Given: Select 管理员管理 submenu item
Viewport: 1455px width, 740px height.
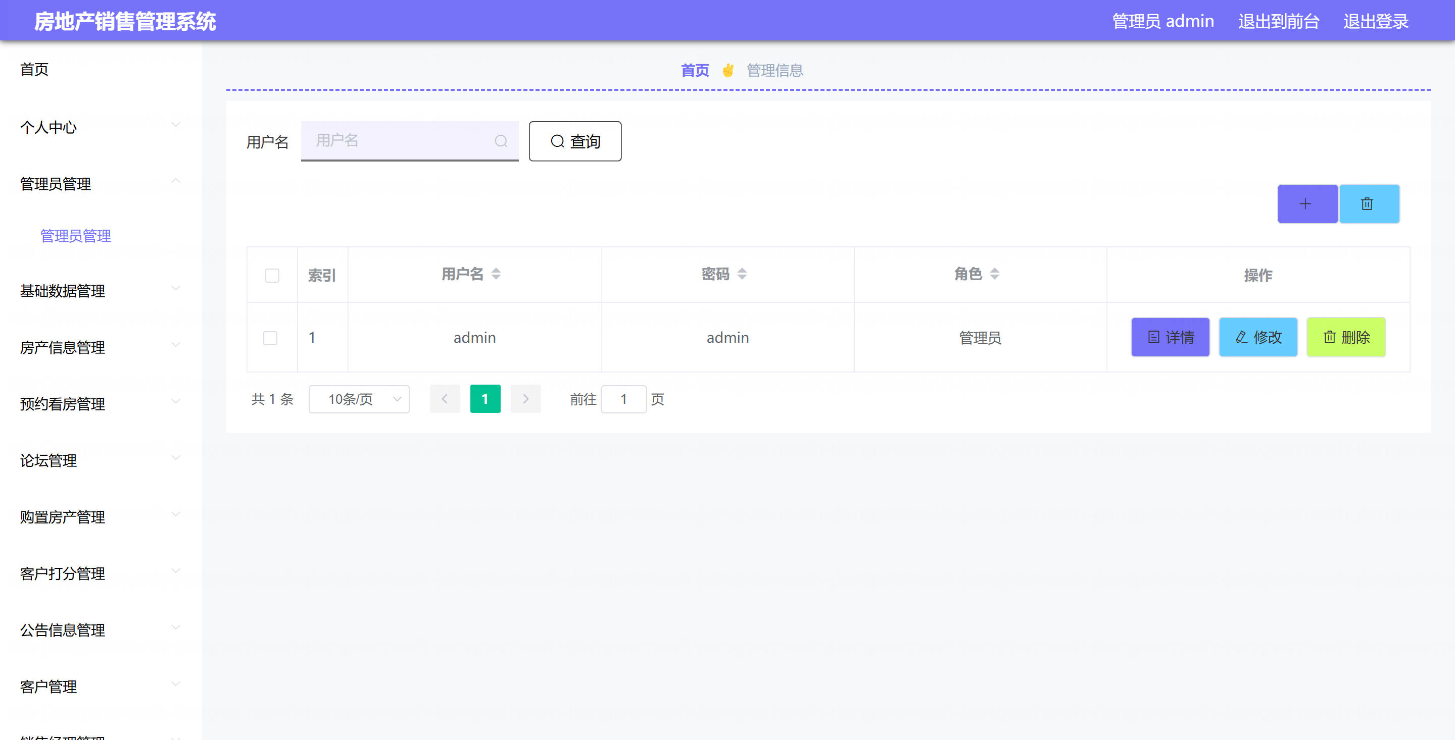Looking at the screenshot, I should click(x=76, y=236).
